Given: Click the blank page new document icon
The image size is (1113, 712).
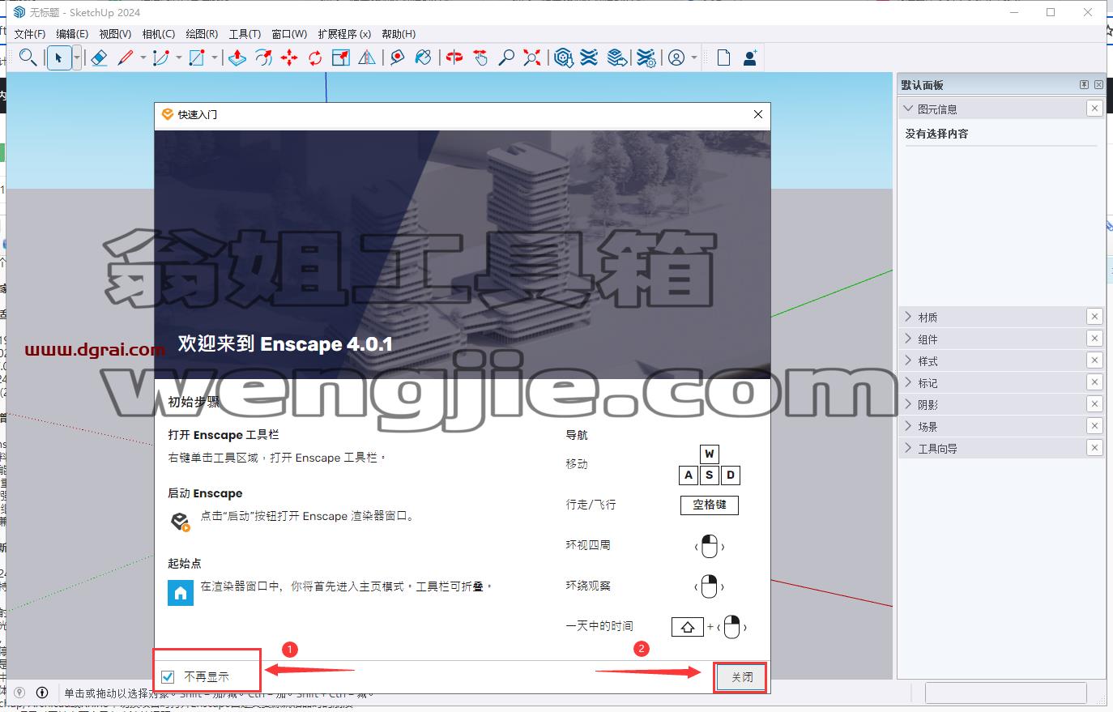Looking at the screenshot, I should [x=723, y=58].
